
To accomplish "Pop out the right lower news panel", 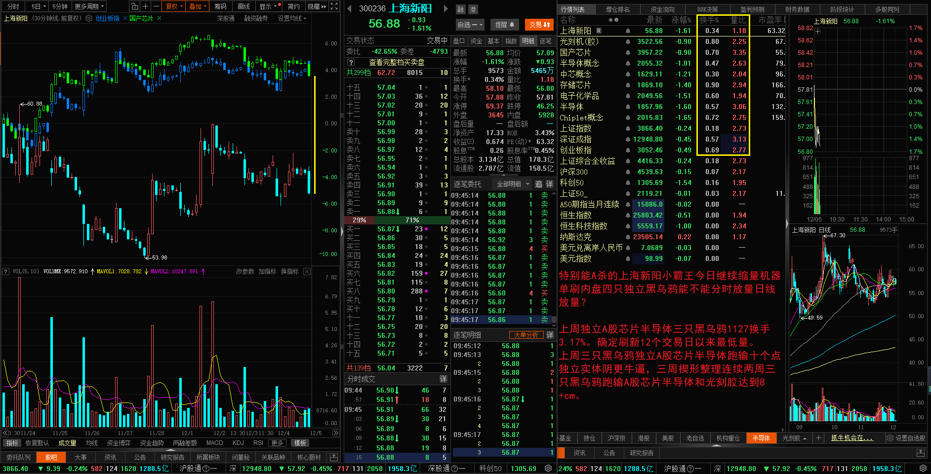I will [921, 453].
